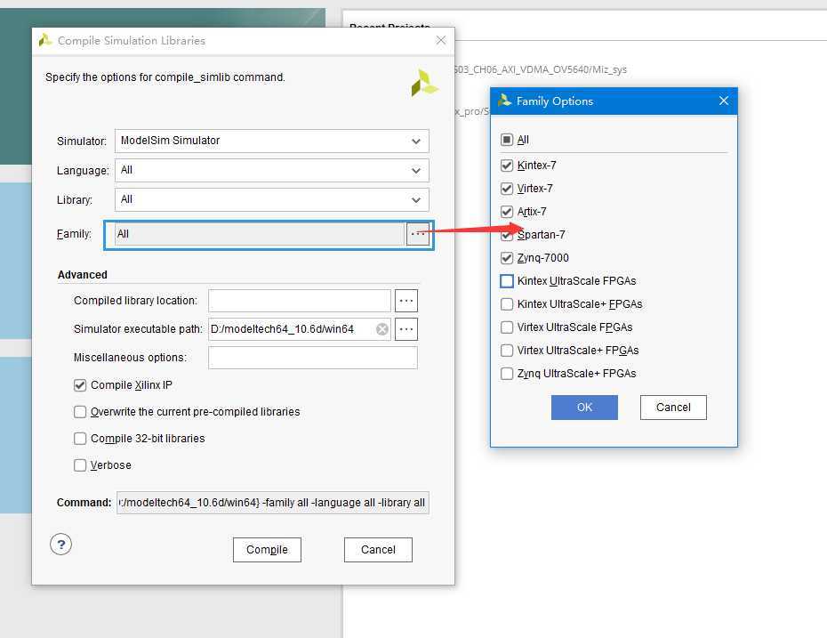Check Virtex UltraScale+ FPGAs
The height and width of the screenshot is (638, 827).
(506, 351)
